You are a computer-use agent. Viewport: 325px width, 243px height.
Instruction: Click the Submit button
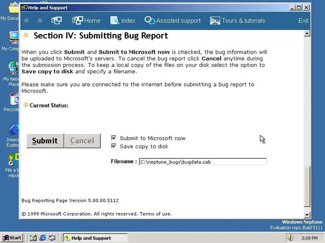[x=45, y=141]
